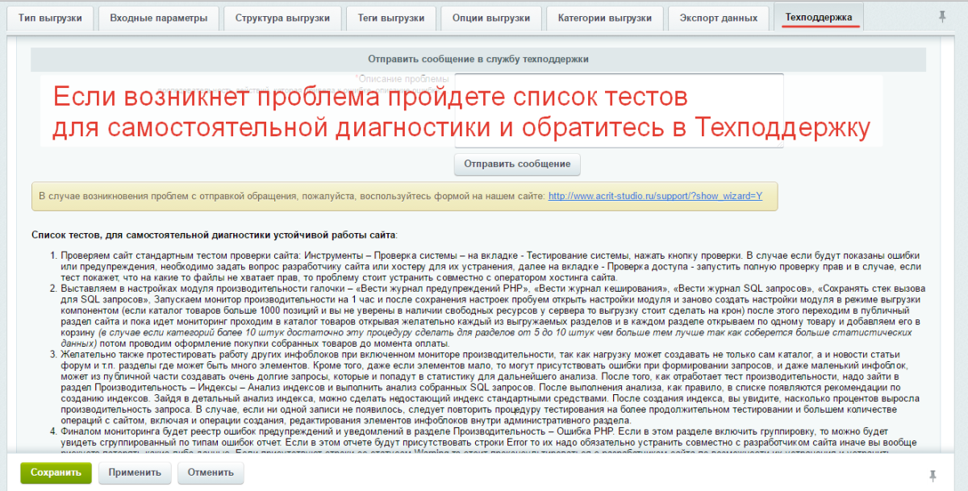This screenshot has height=491, width=968.
Task: Click the textarea resize grip at its corner
Action: pos(779,144)
